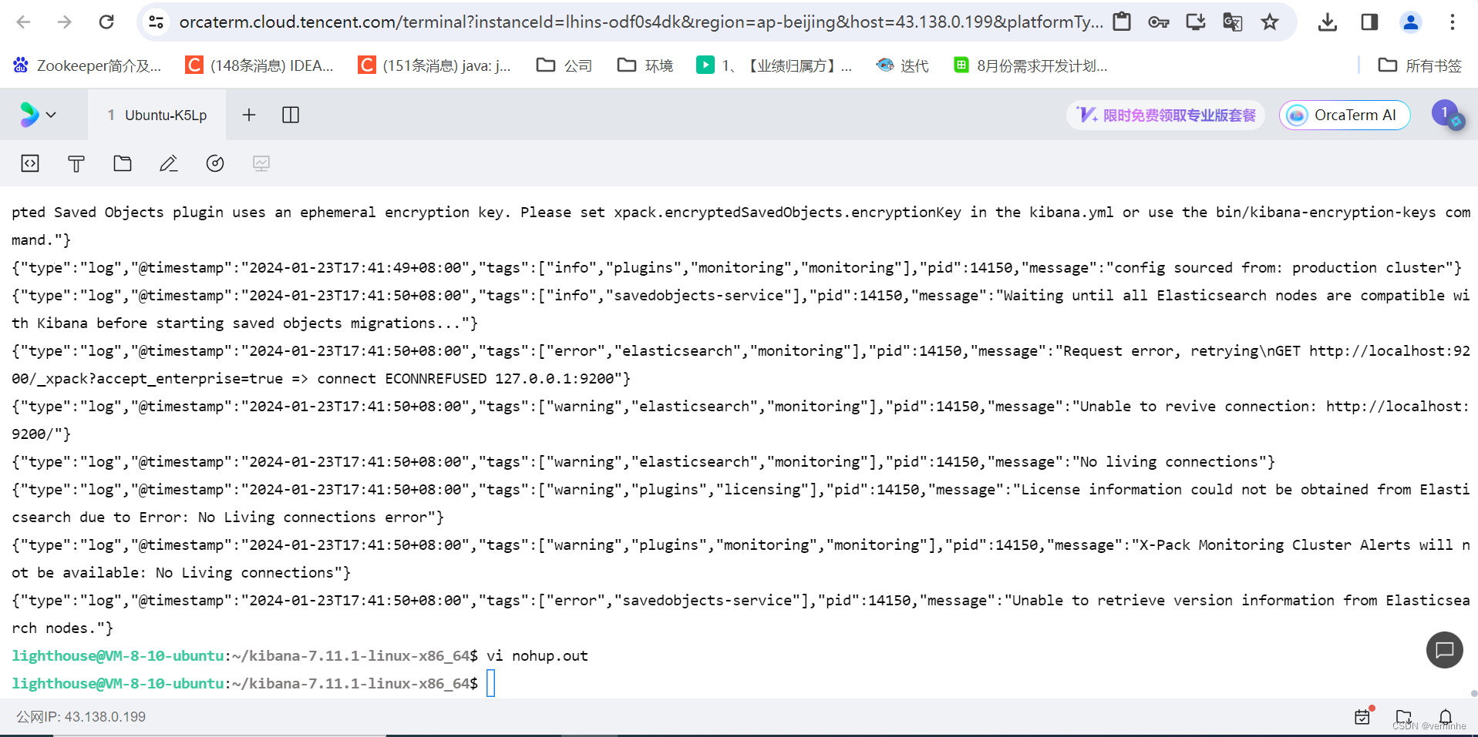Click the bell notification icon bottom right
The image size is (1478, 737).
pyautogui.click(x=1445, y=716)
